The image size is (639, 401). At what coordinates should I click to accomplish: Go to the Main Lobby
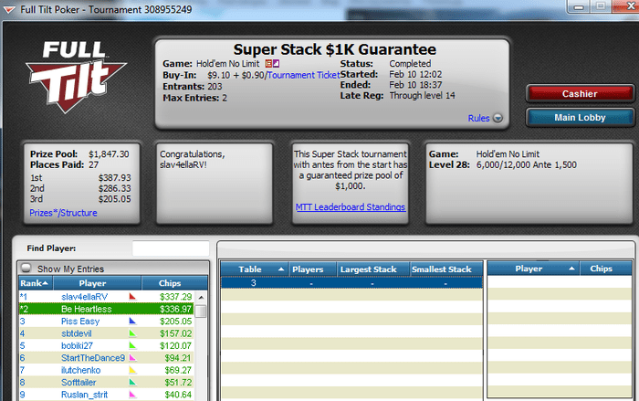pyautogui.click(x=580, y=118)
